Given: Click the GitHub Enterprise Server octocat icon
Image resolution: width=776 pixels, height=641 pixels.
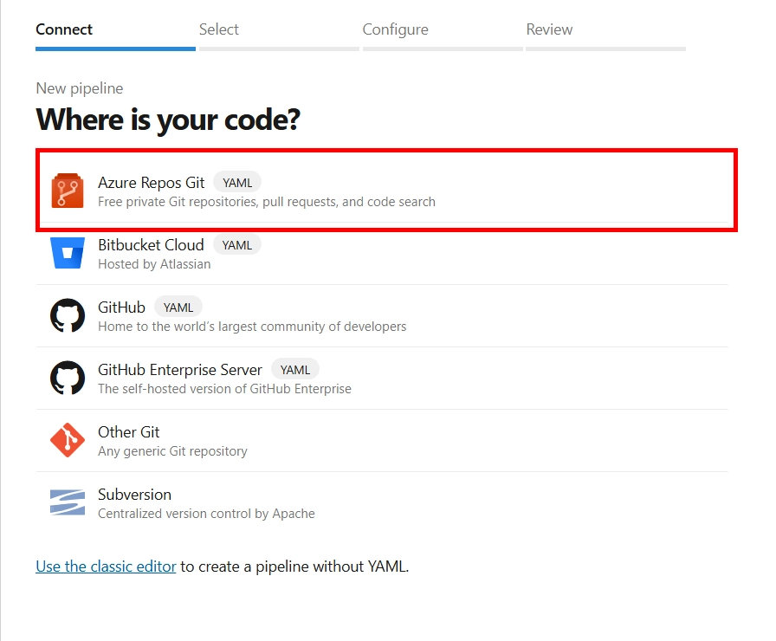Looking at the screenshot, I should (x=68, y=378).
